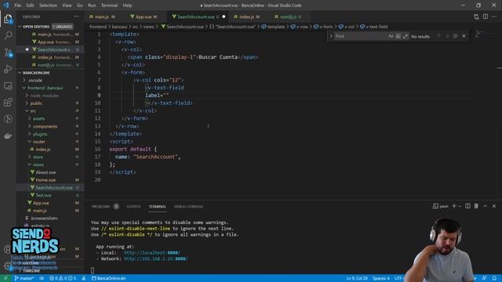Click the Ln 9, Col 20 cursor position
Viewport: 502px width, 282px height.
[357, 278]
